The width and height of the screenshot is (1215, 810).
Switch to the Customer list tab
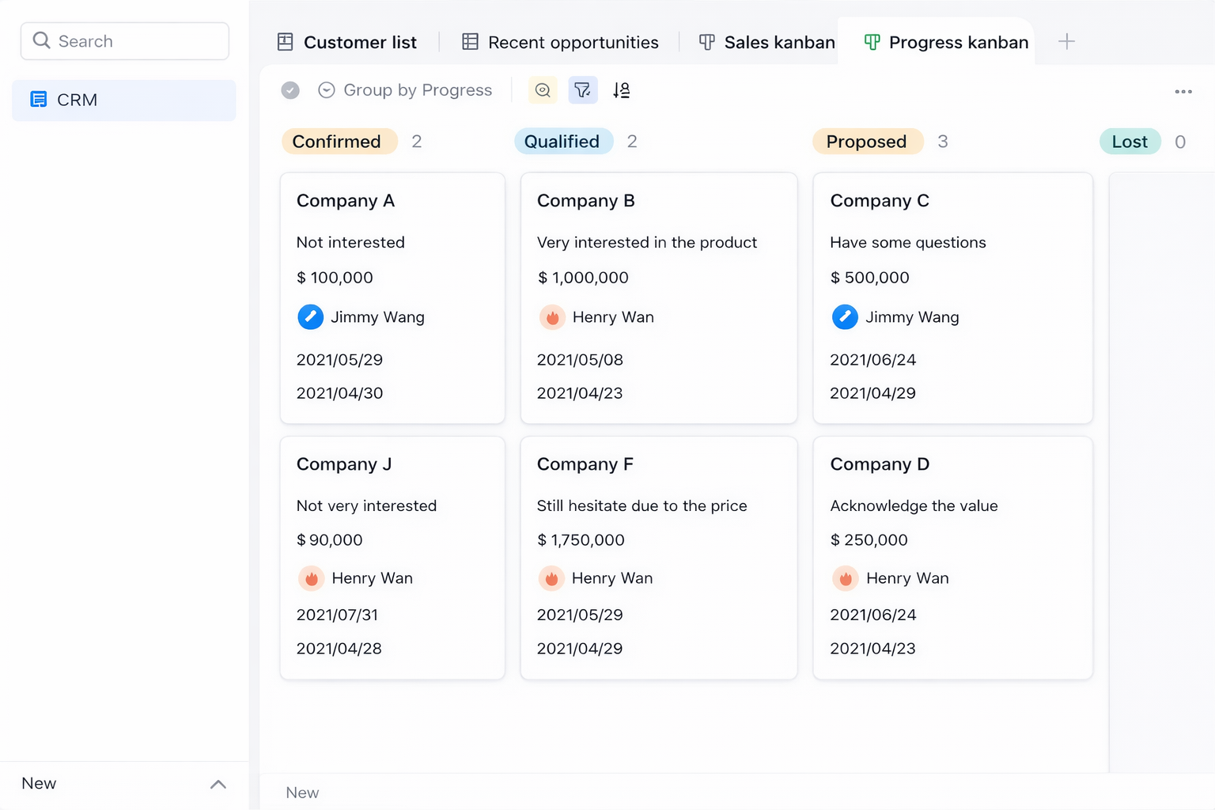347,43
